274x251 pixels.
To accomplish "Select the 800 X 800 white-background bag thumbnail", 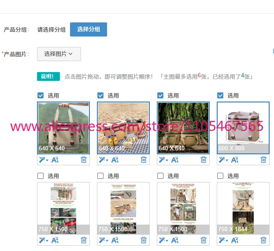I will tap(243, 128).
